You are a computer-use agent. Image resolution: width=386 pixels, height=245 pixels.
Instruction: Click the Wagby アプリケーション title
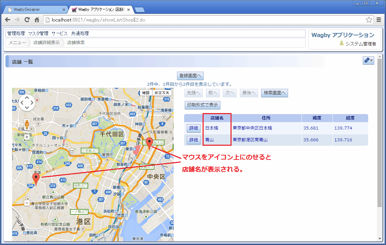(343, 35)
